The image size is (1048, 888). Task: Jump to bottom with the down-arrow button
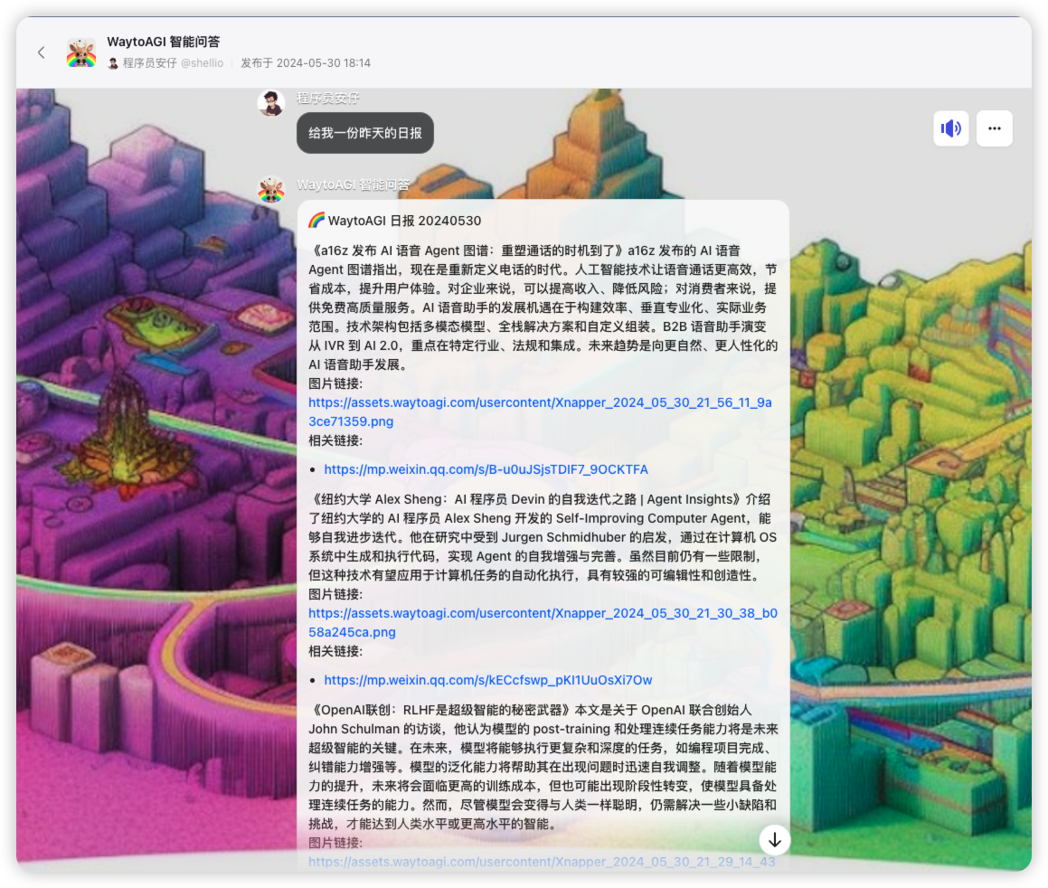(x=775, y=840)
